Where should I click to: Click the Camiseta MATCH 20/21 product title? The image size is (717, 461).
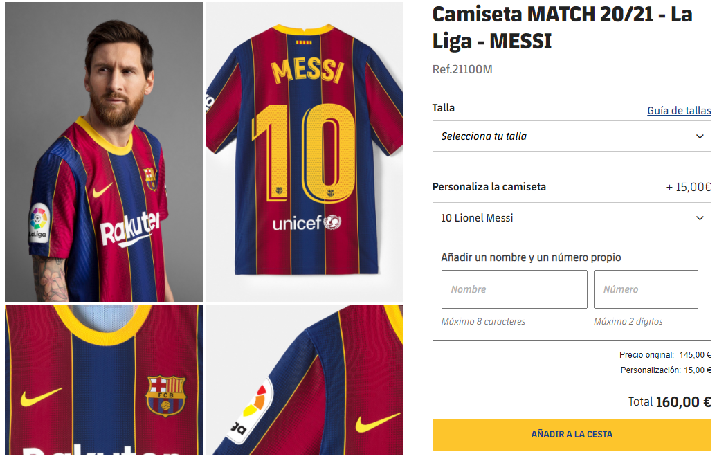coord(562,28)
